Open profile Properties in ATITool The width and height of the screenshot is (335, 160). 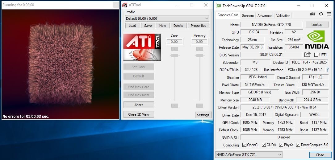pos(199,26)
